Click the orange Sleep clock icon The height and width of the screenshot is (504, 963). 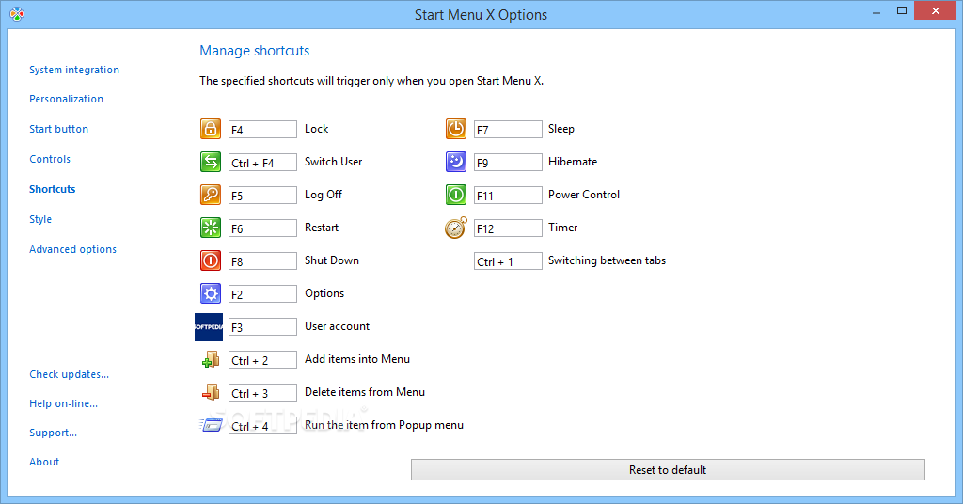pos(456,129)
